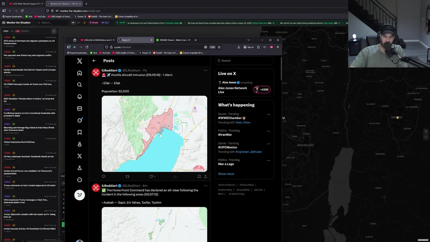430x242 pixels.
Task: Select the ALL feed filter
Action: click(x=12, y=31)
